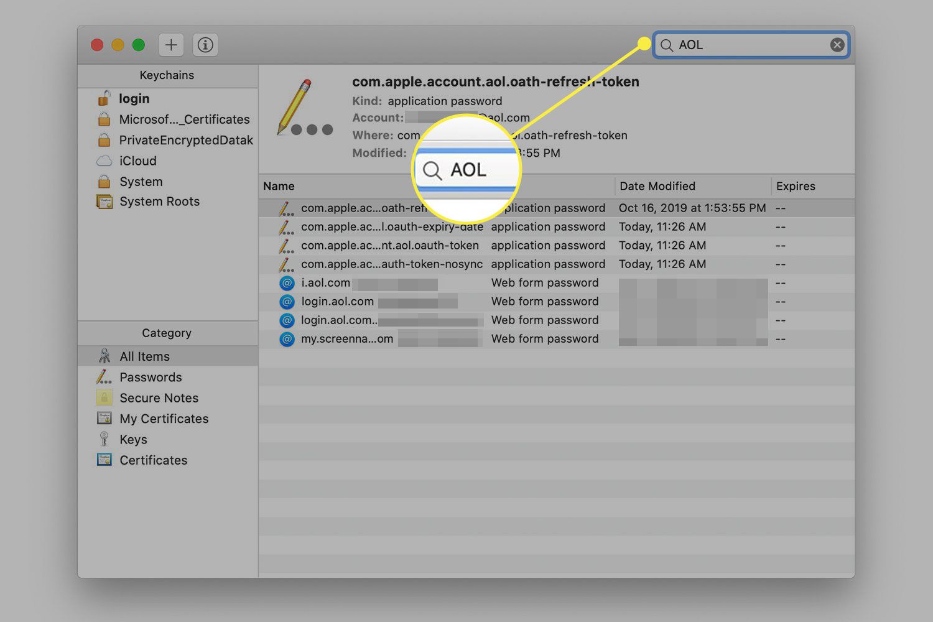Click the lock icon beside PrivateEncryptedDatak

point(104,139)
